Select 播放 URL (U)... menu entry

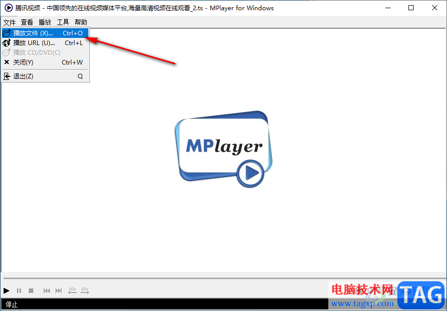point(45,43)
